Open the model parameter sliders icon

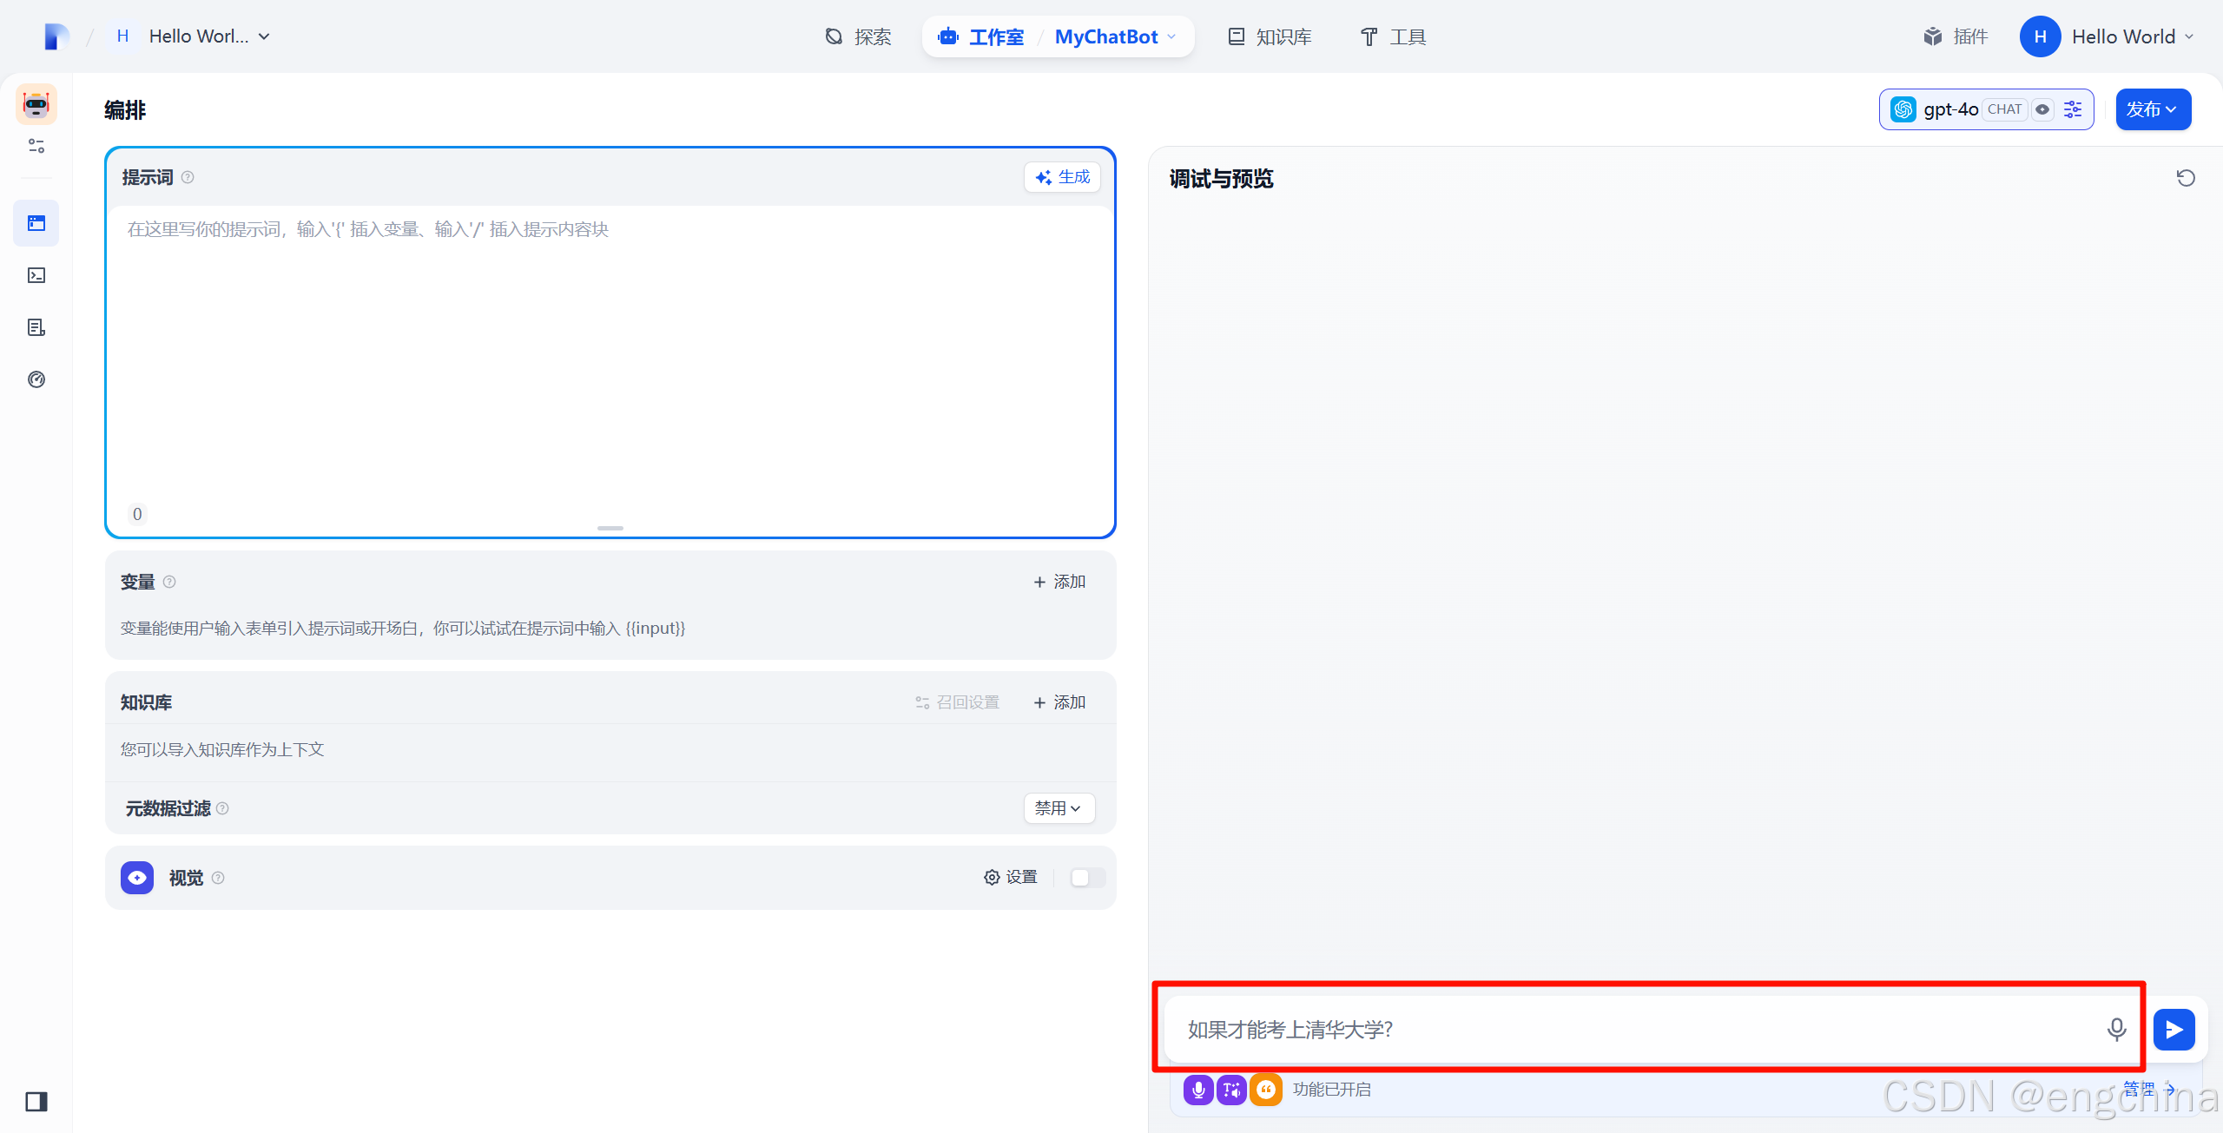[2073, 109]
